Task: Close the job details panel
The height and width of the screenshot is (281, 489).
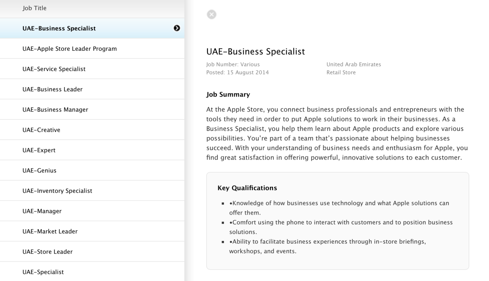Action: coord(211,15)
